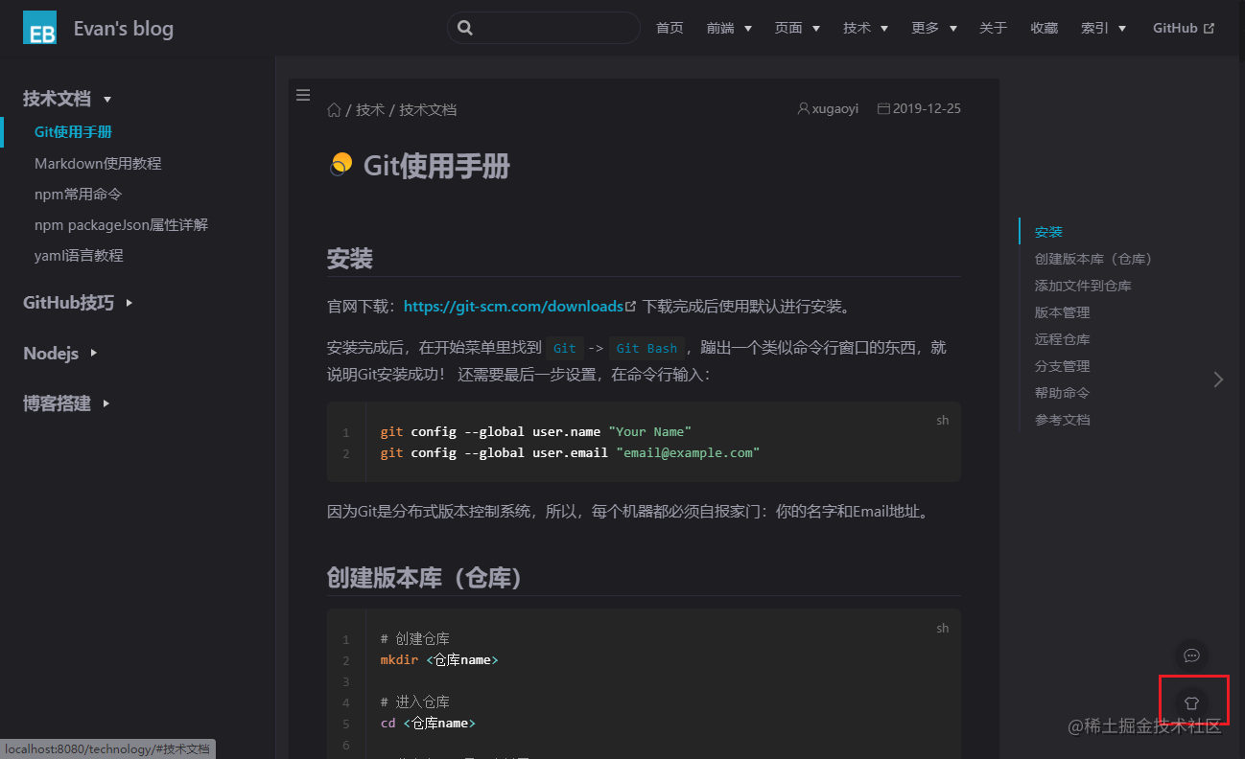Open the 关于 page

pos(993,28)
